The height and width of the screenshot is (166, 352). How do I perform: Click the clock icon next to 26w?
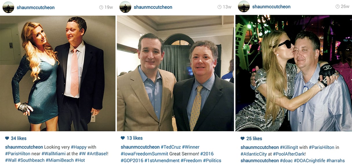point(338,6)
